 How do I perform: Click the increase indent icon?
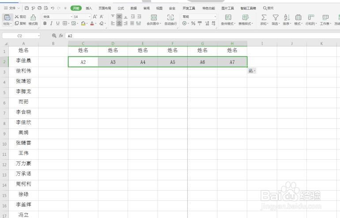tap(139, 16)
